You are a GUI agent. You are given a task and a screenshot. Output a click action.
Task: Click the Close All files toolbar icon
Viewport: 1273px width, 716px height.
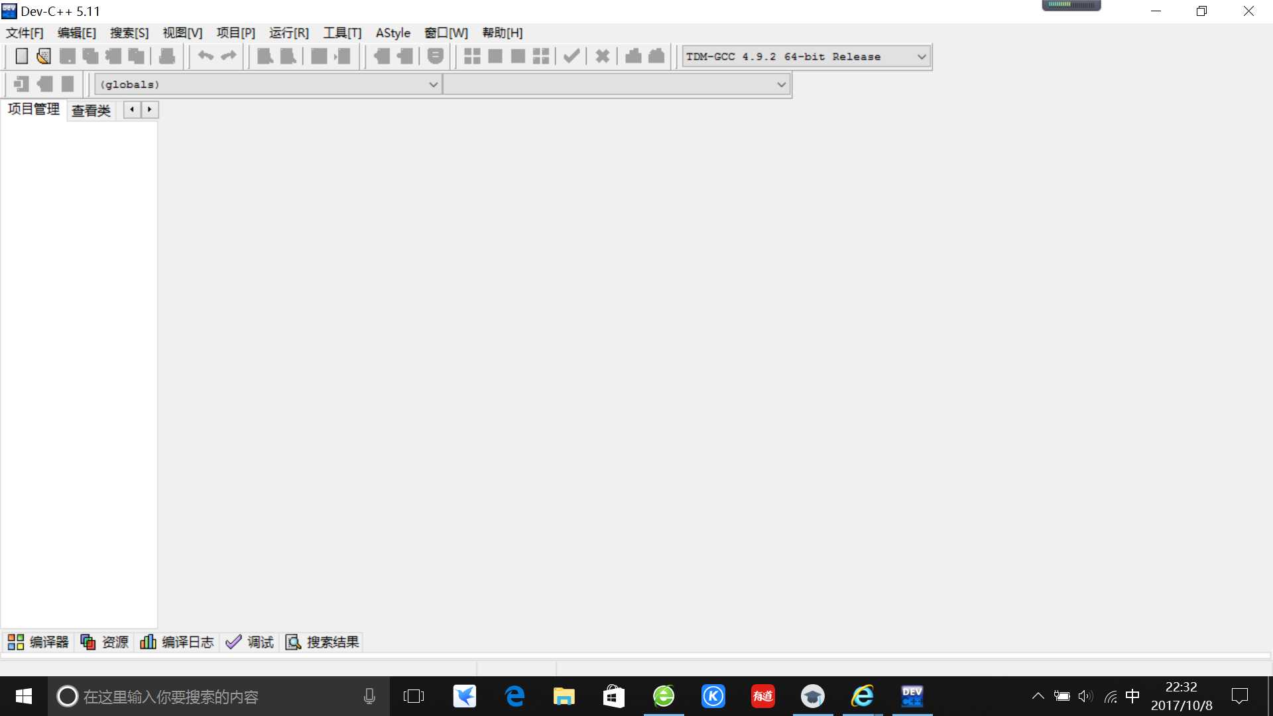pyautogui.click(x=137, y=56)
